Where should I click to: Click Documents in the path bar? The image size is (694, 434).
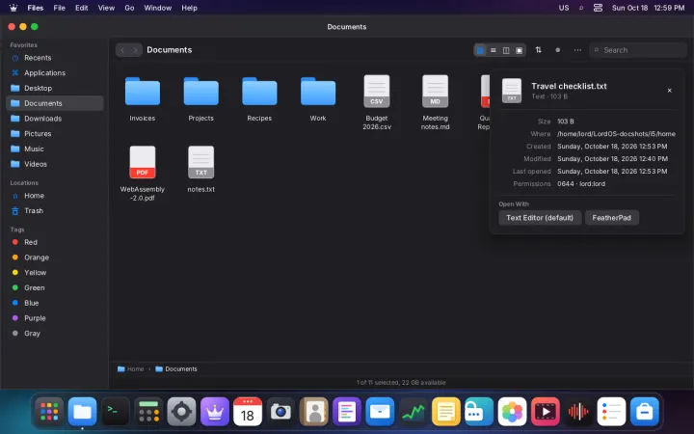coord(176,368)
